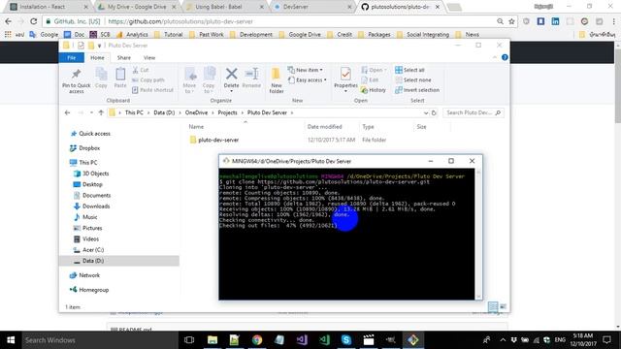The image size is (621, 349).
Task: Switch to the Share ribbon tab
Action: pyautogui.click(x=123, y=58)
